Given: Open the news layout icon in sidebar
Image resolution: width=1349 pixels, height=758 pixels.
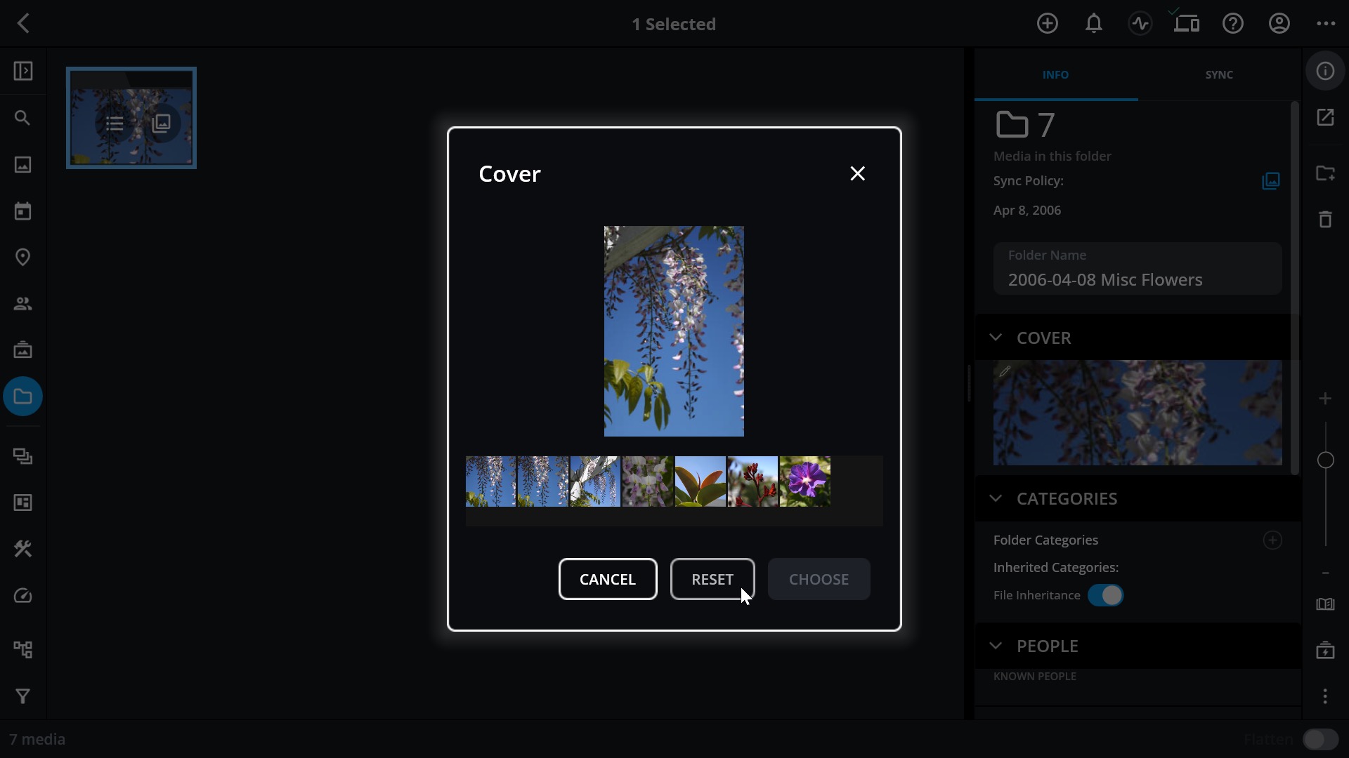Looking at the screenshot, I should pyautogui.click(x=23, y=503).
